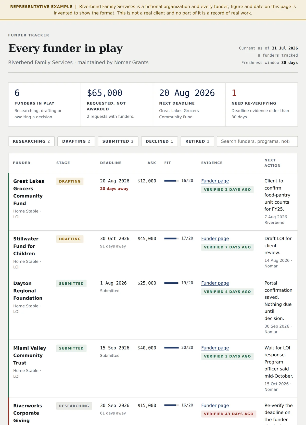This screenshot has width=306, height=425.
Task: Select the Miami Valley Community Trust name
Action: (x=30, y=355)
